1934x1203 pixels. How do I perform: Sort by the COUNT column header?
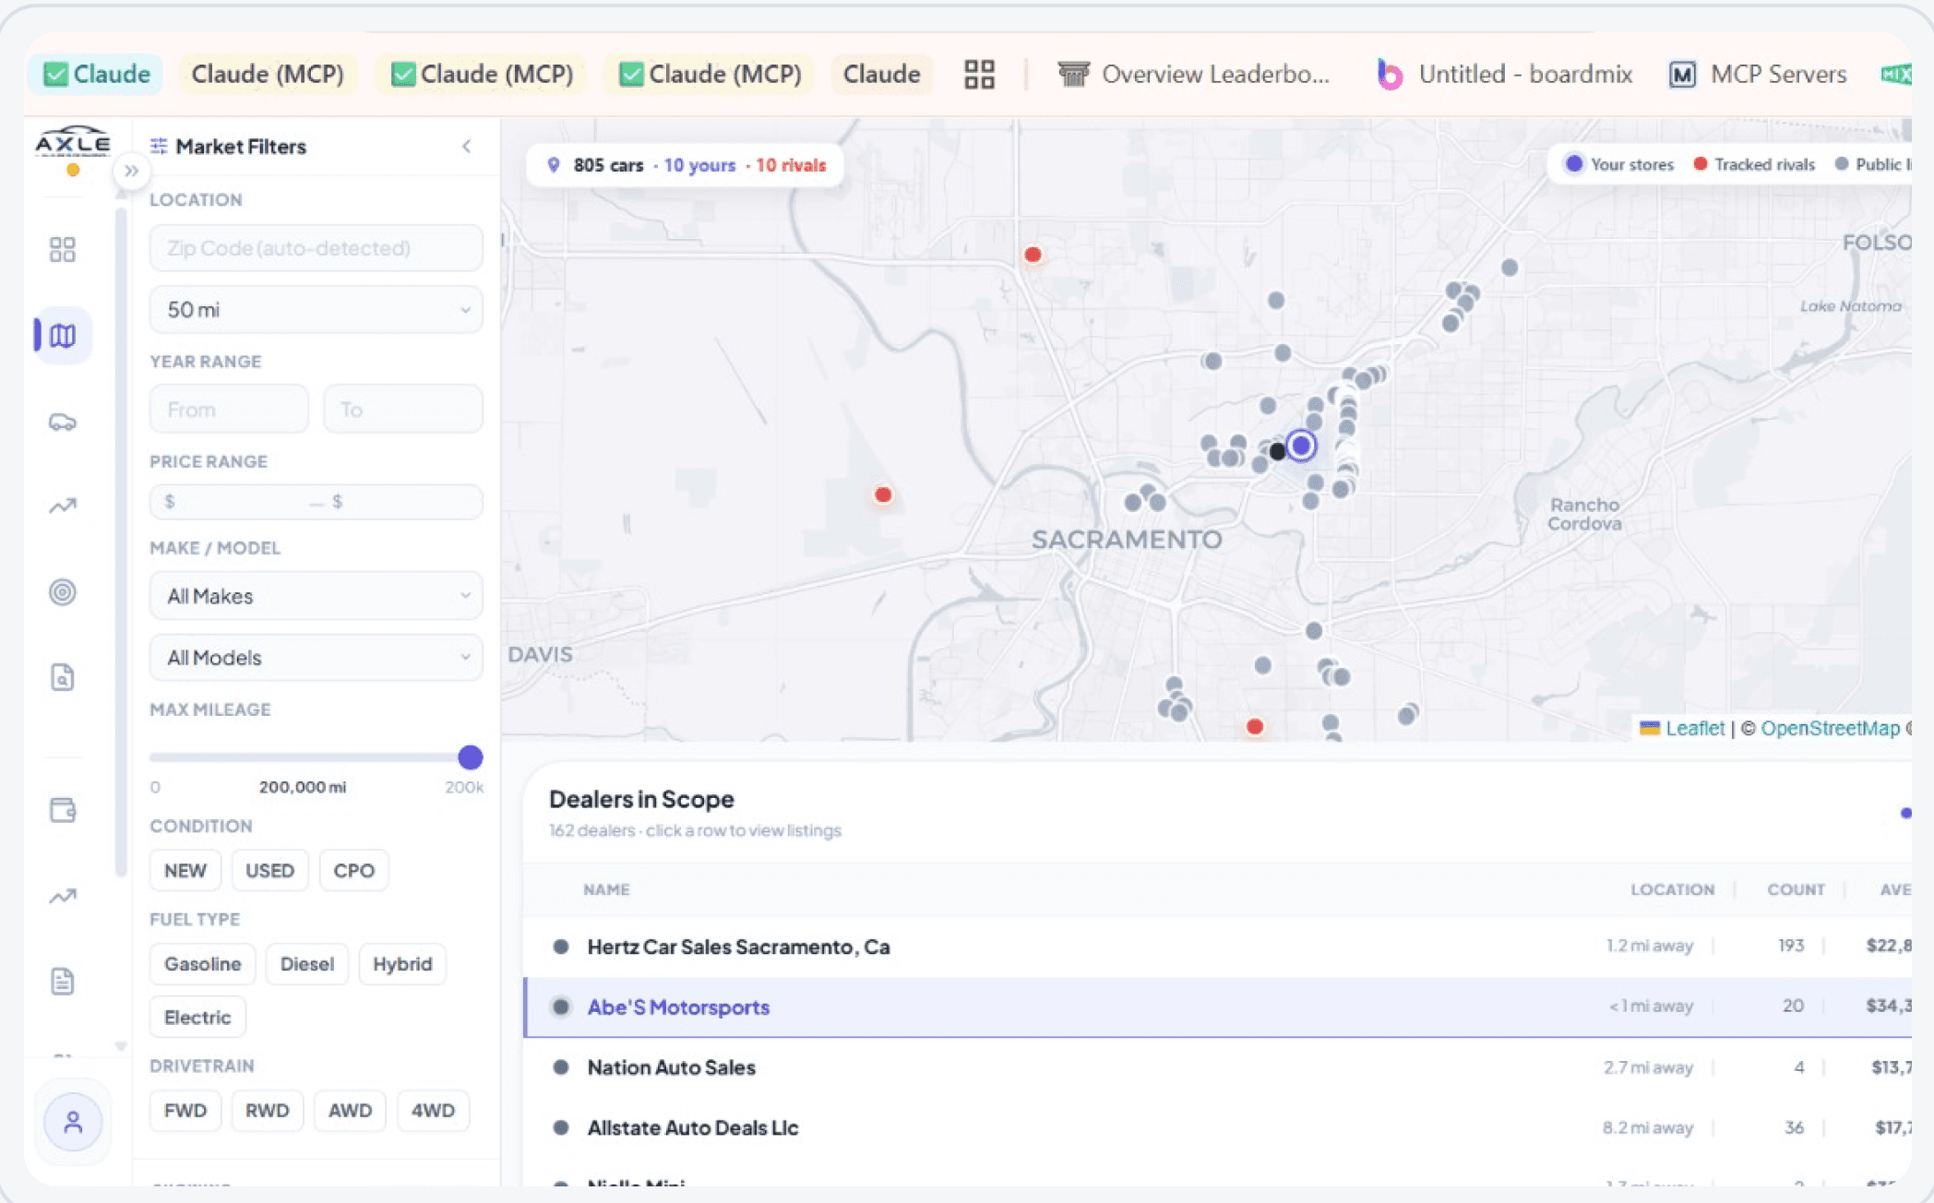(x=1796, y=889)
